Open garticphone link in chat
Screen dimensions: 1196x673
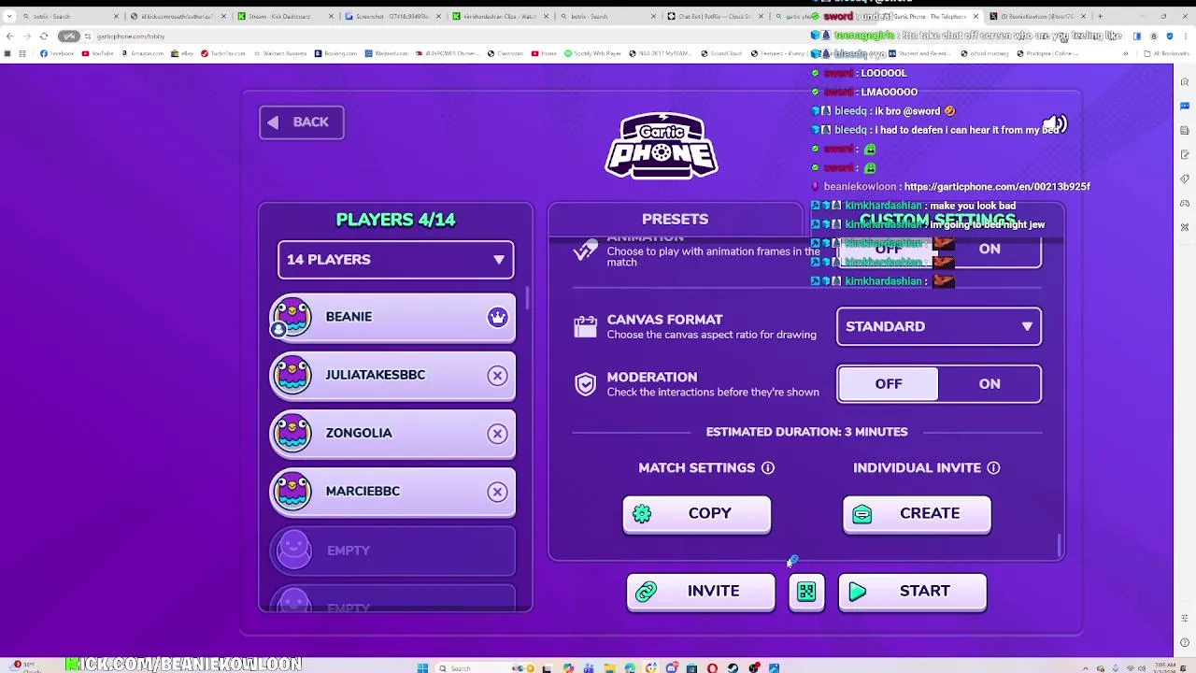(x=997, y=187)
